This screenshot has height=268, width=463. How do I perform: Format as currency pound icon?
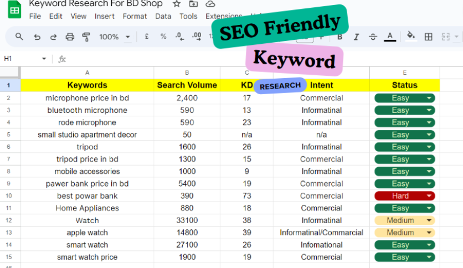click(x=146, y=37)
